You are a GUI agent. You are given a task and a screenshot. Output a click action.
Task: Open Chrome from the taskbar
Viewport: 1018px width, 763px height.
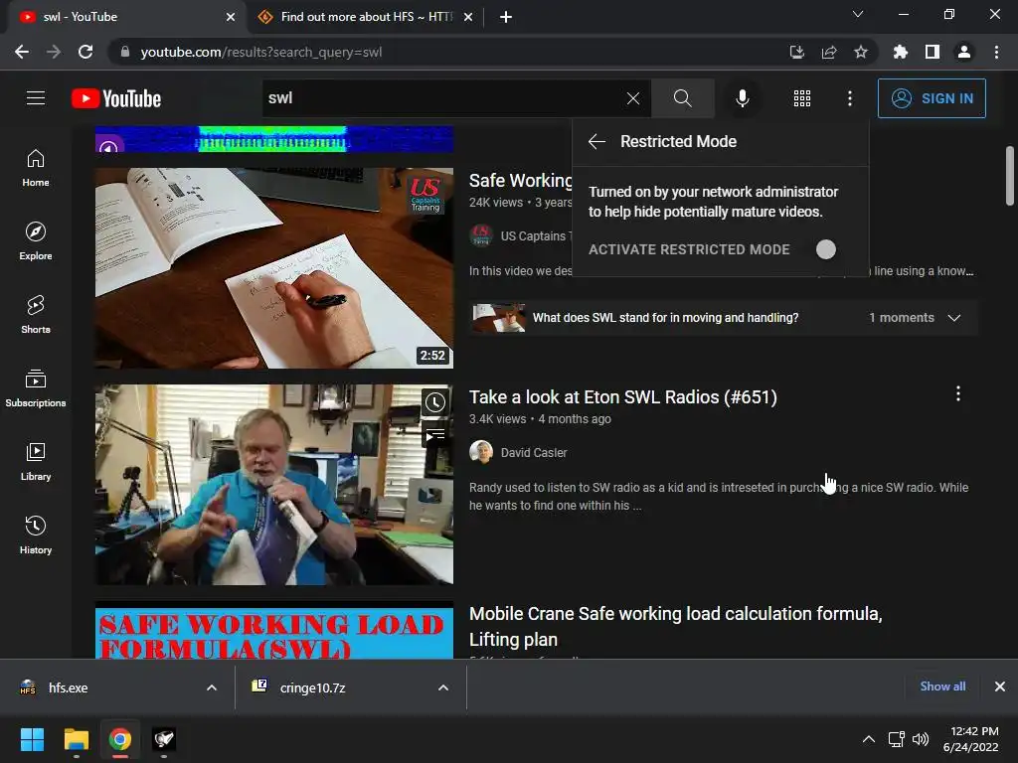click(x=120, y=739)
